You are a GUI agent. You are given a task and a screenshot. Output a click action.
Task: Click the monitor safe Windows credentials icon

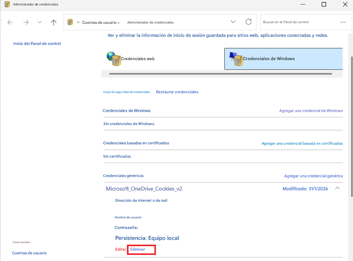tap(236, 59)
